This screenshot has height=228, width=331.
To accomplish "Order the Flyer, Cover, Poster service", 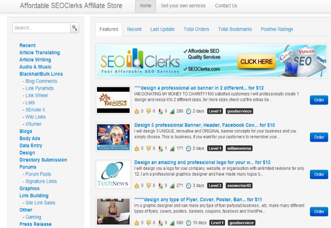I will [319, 211].
